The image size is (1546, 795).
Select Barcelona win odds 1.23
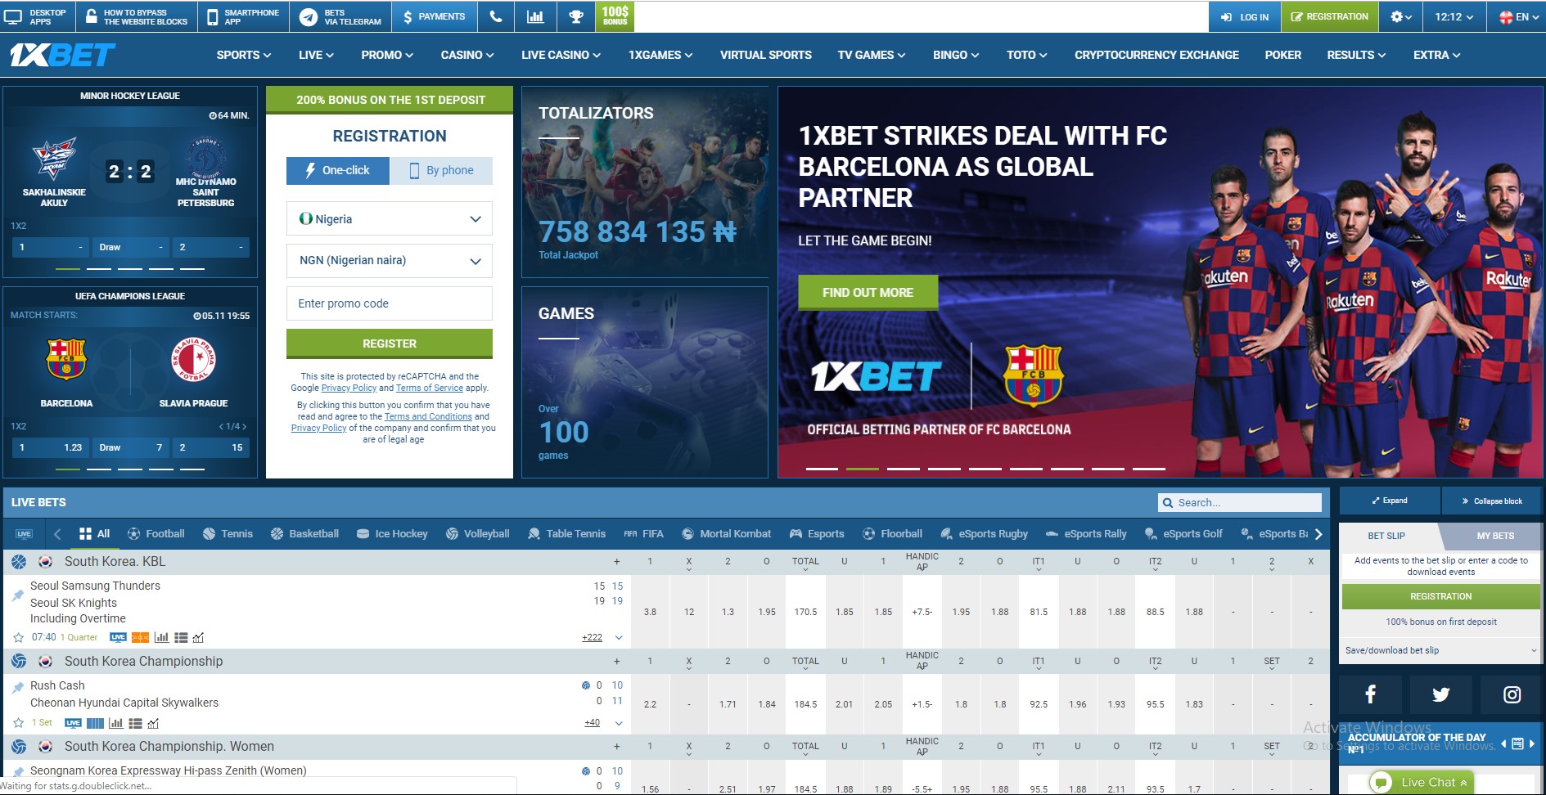[x=51, y=447]
